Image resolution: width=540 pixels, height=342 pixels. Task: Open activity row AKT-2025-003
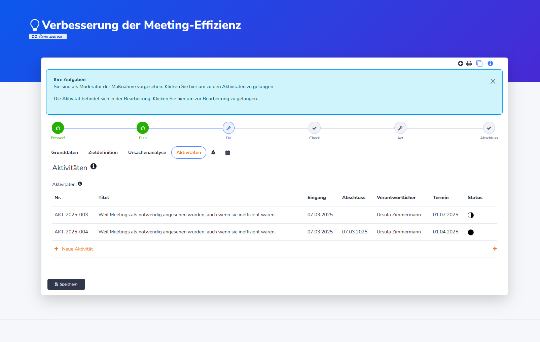click(71, 215)
